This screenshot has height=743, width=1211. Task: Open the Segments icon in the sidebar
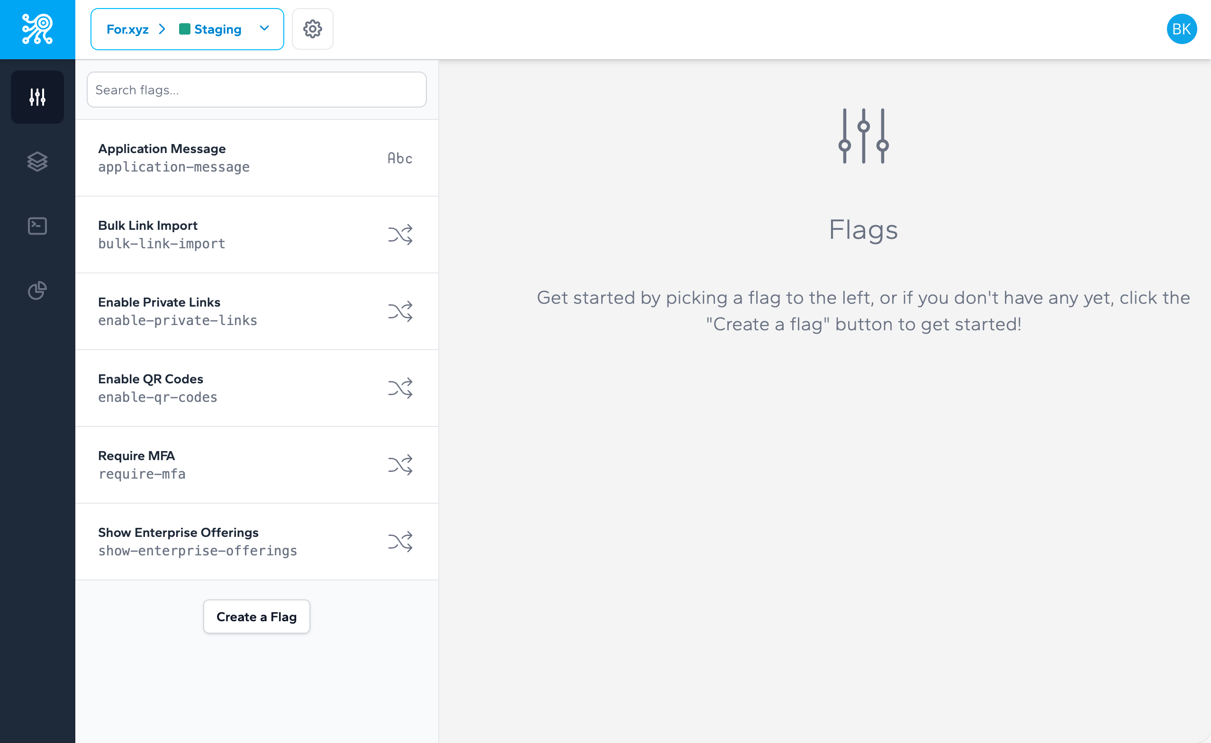(37, 162)
